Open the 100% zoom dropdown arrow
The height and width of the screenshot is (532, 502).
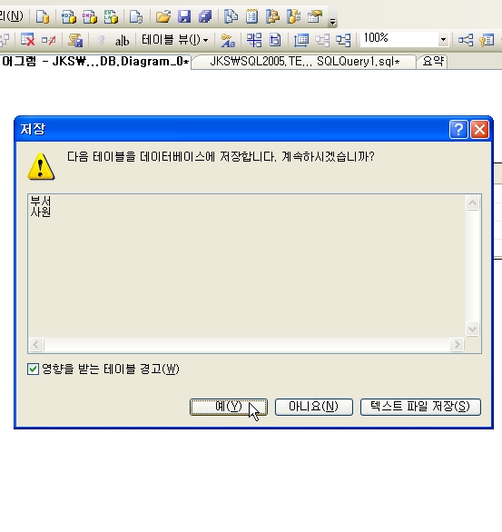click(443, 40)
